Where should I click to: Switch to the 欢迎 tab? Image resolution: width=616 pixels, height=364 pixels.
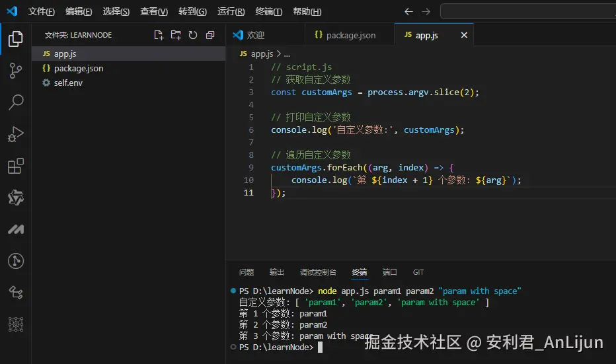pos(265,35)
